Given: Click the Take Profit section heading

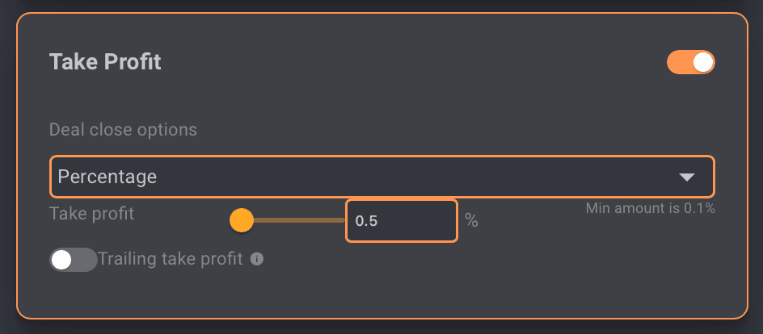Looking at the screenshot, I should tap(105, 62).
